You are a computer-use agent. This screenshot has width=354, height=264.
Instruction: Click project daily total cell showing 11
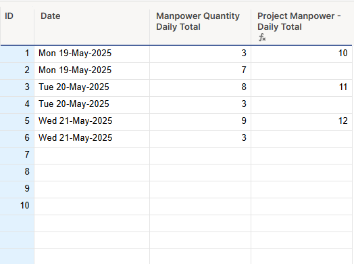click(301, 88)
